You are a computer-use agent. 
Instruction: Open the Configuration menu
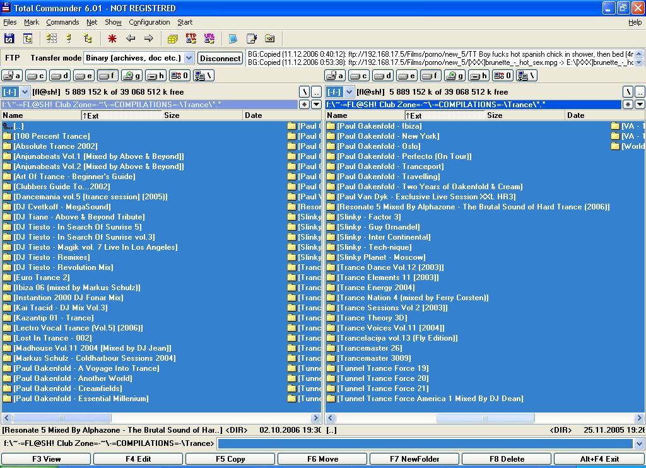point(150,22)
